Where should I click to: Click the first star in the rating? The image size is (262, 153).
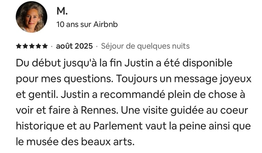tap(19, 46)
